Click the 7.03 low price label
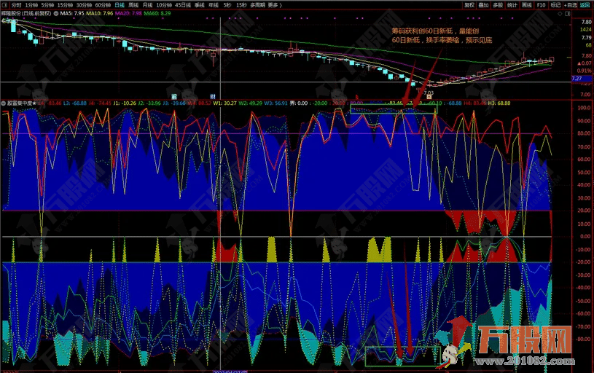This screenshot has height=373, width=594. pyautogui.click(x=429, y=93)
